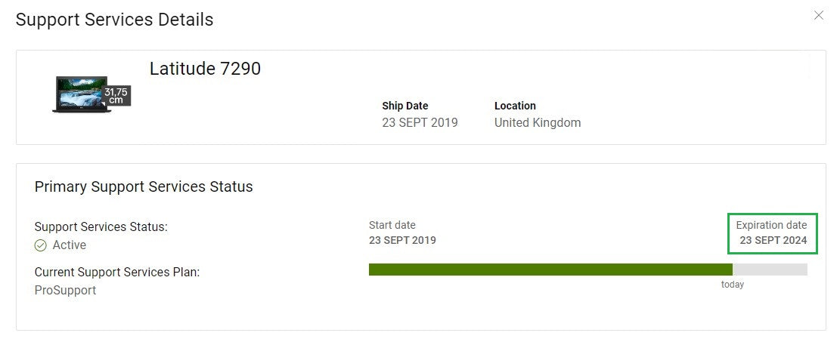Click the 31,75 cm screen size badge
The image size is (840, 342).
pyautogui.click(x=116, y=96)
